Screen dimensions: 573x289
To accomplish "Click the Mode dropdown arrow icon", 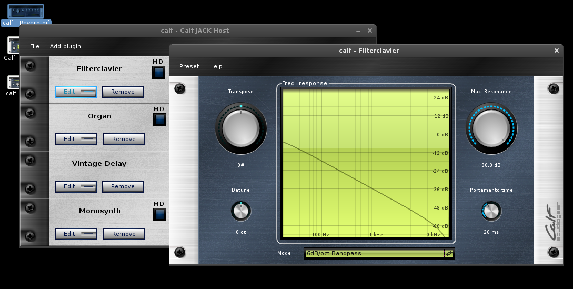I will coord(449,253).
